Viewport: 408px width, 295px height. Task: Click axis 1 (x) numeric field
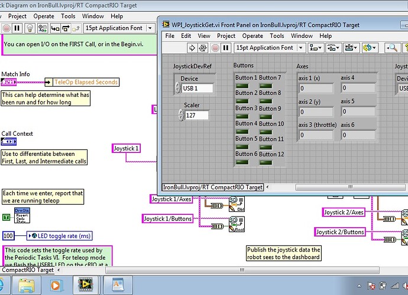(x=316, y=88)
